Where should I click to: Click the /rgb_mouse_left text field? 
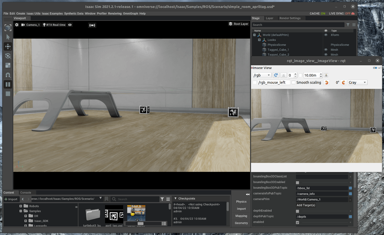[274, 83]
